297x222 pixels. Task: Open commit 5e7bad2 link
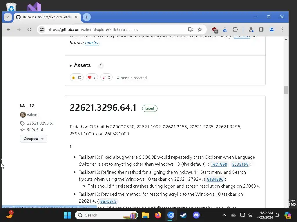pos(108,201)
